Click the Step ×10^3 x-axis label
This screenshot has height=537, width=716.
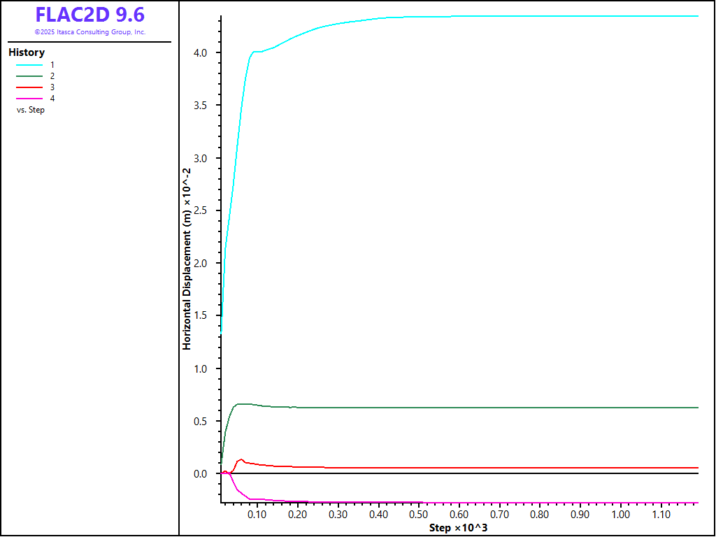click(458, 528)
